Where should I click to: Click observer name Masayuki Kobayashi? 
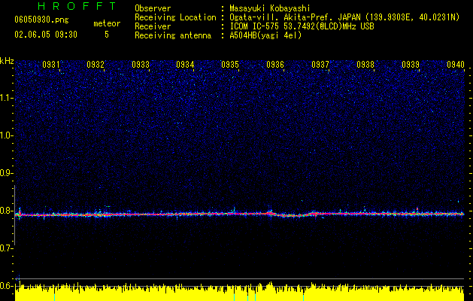pyautogui.click(x=270, y=8)
